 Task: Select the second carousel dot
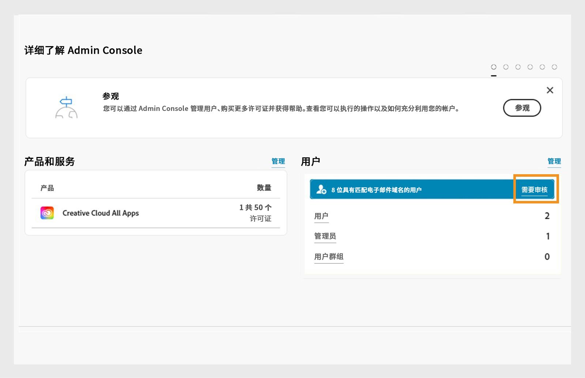[x=506, y=67]
